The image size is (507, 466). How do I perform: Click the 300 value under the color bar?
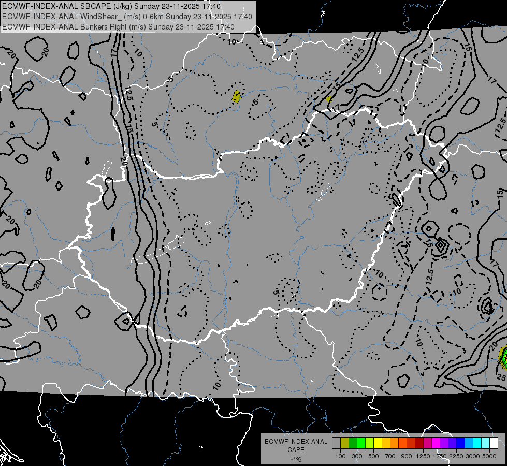click(357, 456)
